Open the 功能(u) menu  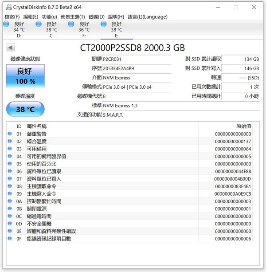(49, 17)
